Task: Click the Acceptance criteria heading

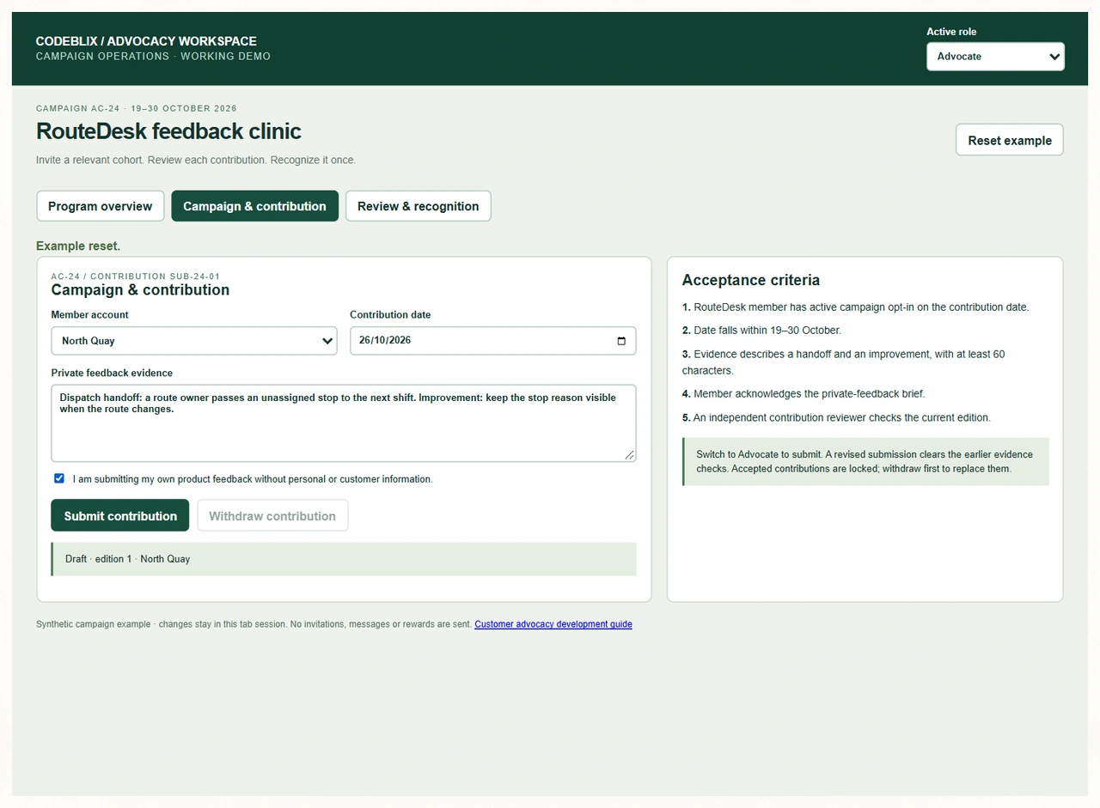Action: coord(751,280)
